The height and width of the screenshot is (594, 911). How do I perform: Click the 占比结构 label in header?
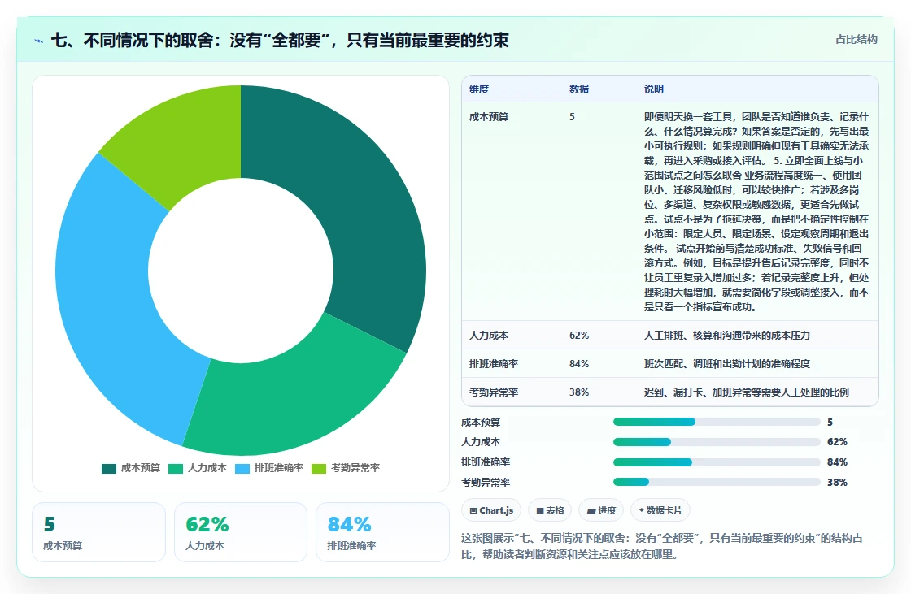click(856, 39)
